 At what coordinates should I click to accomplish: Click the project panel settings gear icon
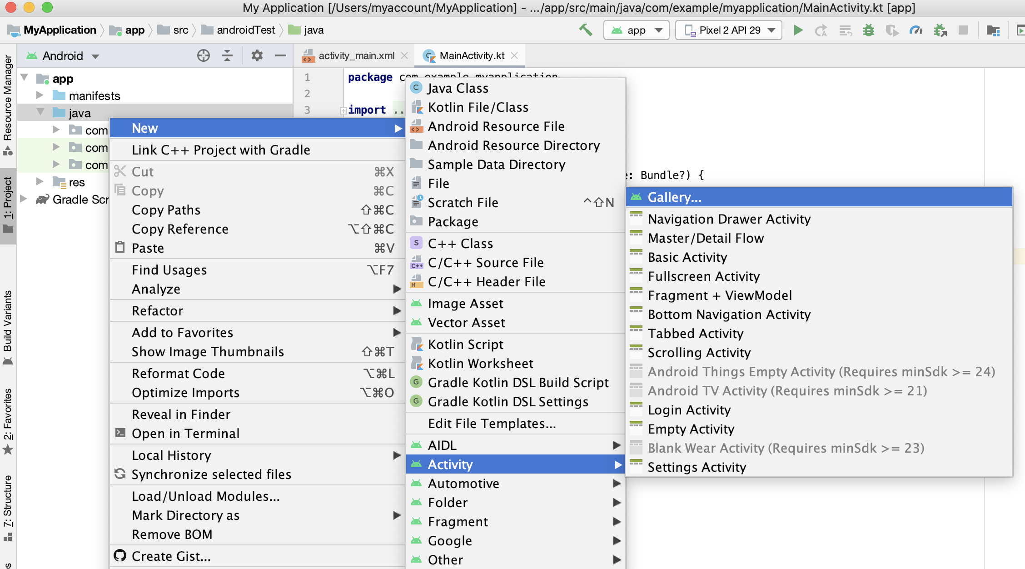click(257, 55)
